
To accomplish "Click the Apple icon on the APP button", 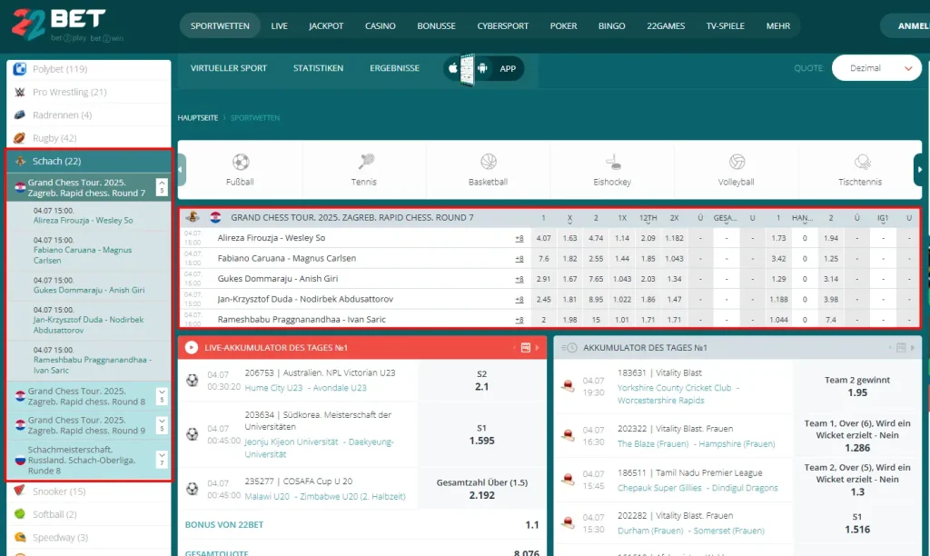I will (x=453, y=67).
